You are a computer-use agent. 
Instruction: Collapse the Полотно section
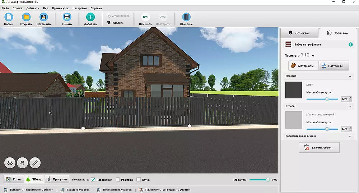point(350,76)
